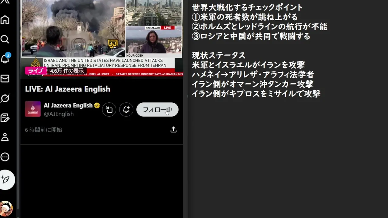Click the 世界大戦化するチェックポイント heading

(x=247, y=8)
